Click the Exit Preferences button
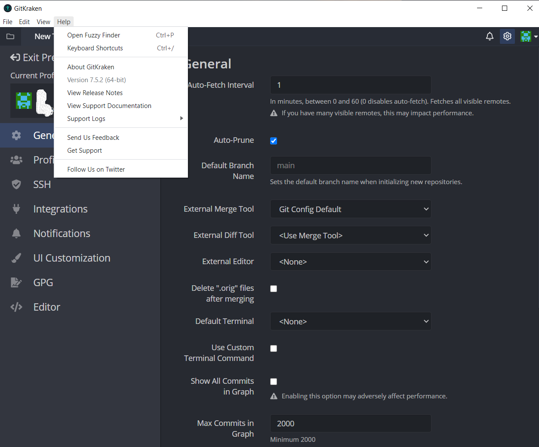This screenshot has height=447, width=539. (32, 57)
